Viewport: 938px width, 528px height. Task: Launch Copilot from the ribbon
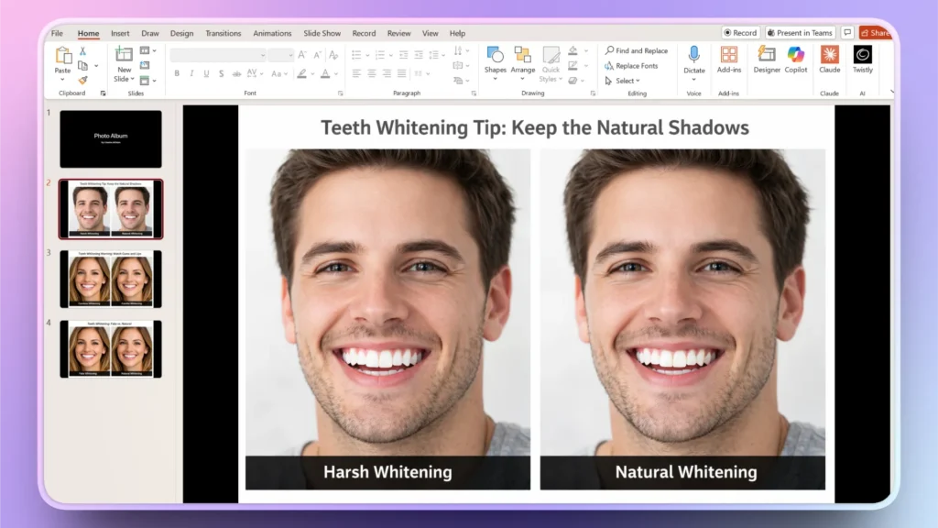pos(796,60)
